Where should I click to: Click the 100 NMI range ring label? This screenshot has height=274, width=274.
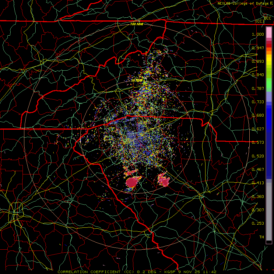coord(137,24)
